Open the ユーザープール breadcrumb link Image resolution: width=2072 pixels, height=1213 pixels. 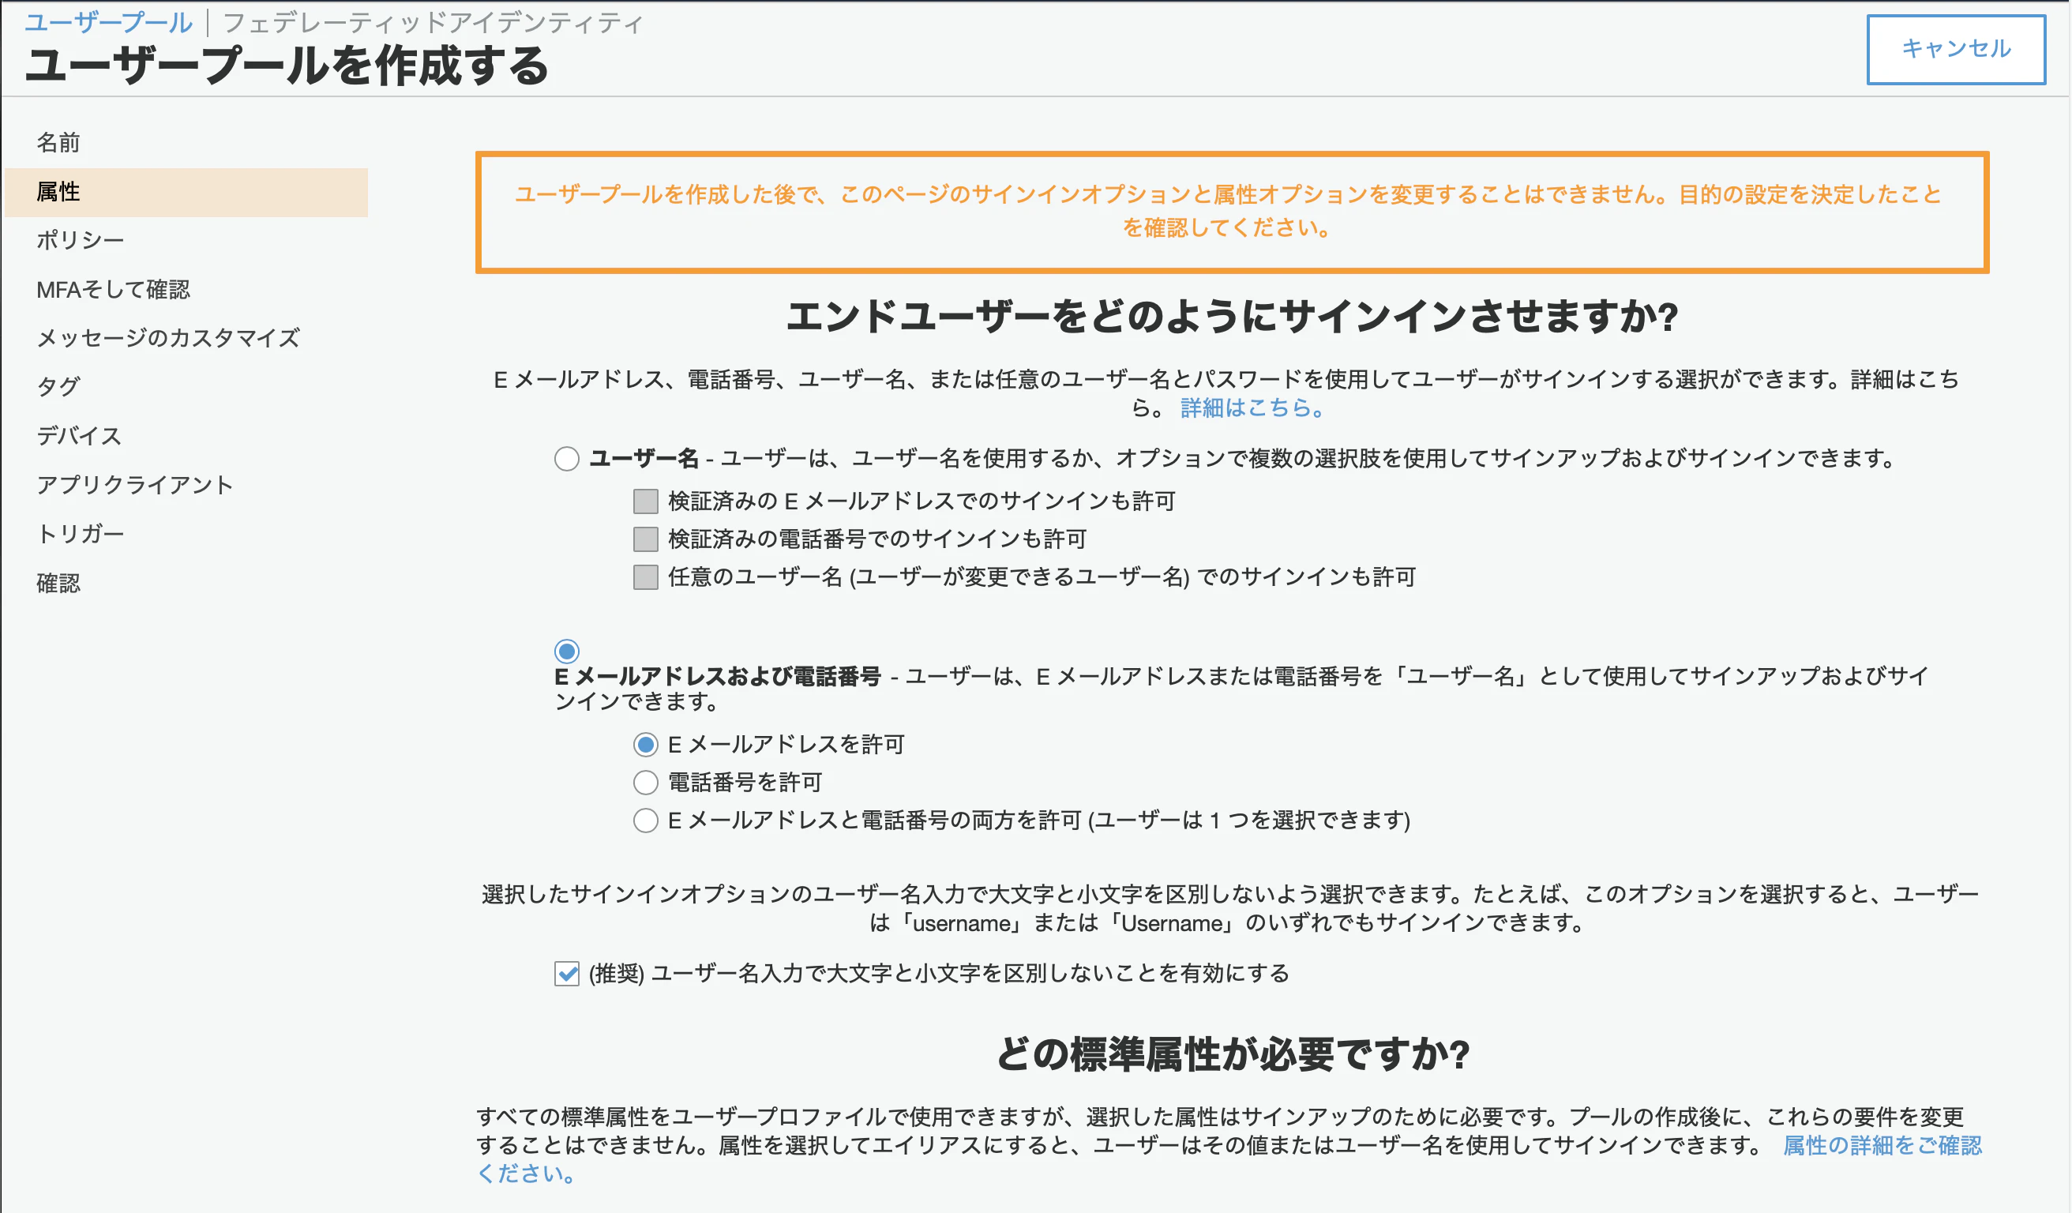[107, 22]
